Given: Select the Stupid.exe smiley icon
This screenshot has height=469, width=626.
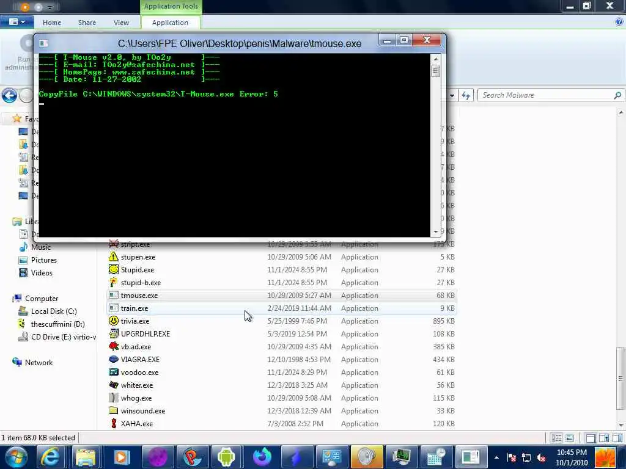Looking at the screenshot, I should [113, 269].
